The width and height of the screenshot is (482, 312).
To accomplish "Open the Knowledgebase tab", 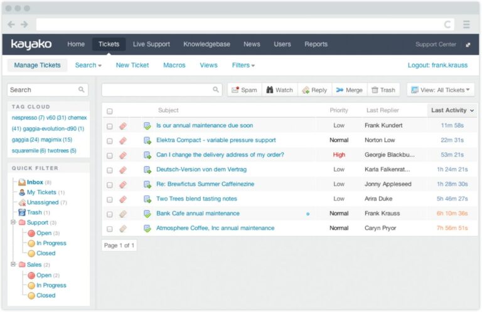I will [x=206, y=44].
